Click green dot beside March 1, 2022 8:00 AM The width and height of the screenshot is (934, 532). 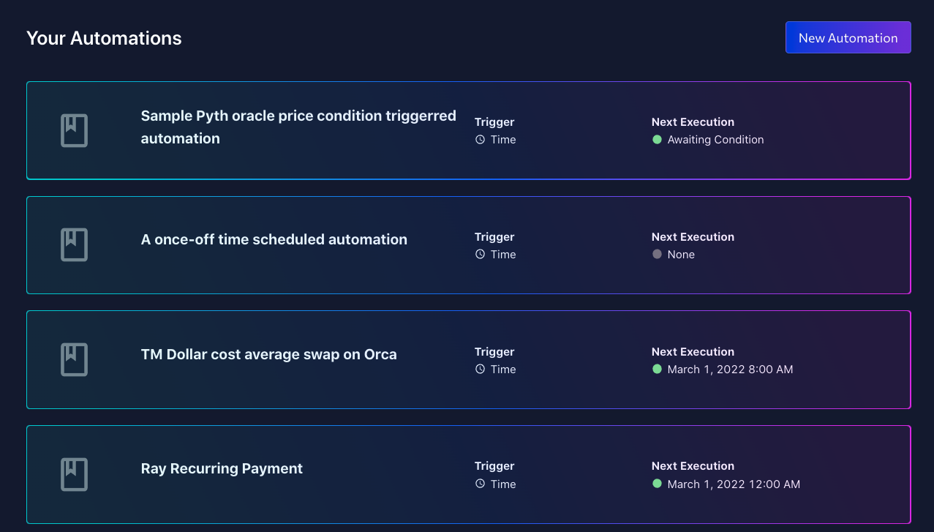point(657,370)
